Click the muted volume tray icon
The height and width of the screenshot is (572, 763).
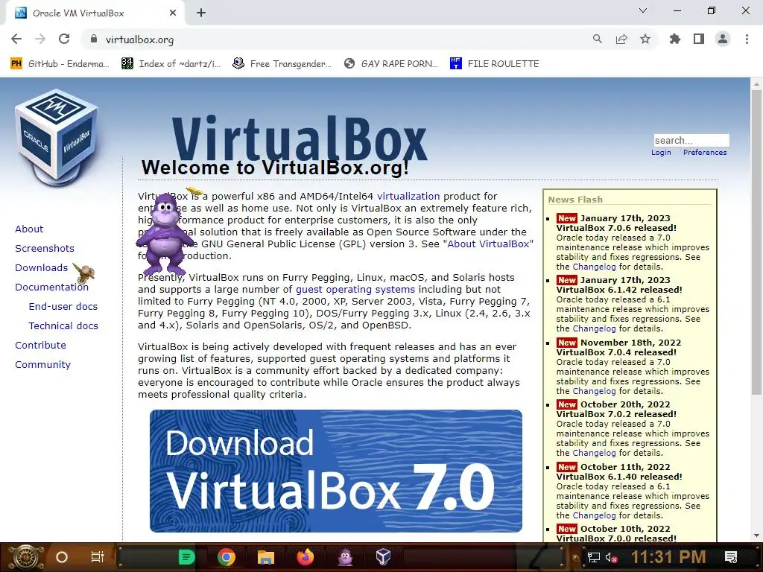point(612,557)
